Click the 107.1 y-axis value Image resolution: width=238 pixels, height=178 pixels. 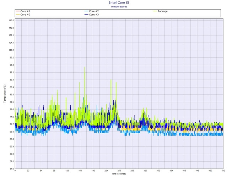click(x=11, y=35)
